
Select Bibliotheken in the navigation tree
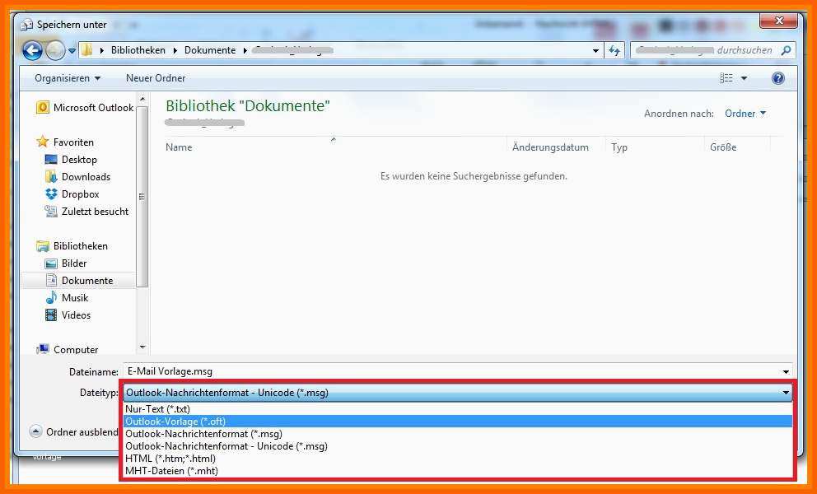[80, 246]
